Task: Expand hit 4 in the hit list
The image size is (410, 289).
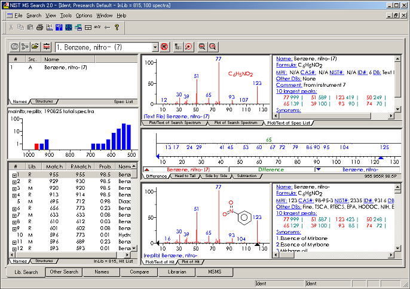Action: tap(14, 196)
